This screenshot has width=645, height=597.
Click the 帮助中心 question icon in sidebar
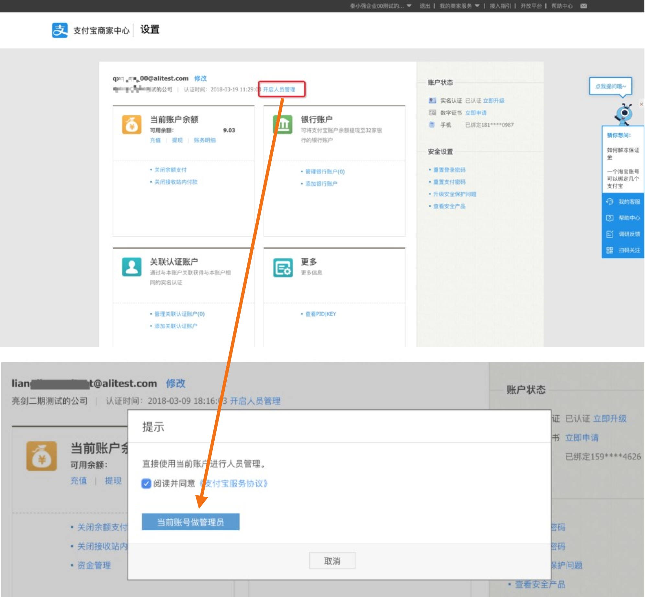[x=610, y=218]
